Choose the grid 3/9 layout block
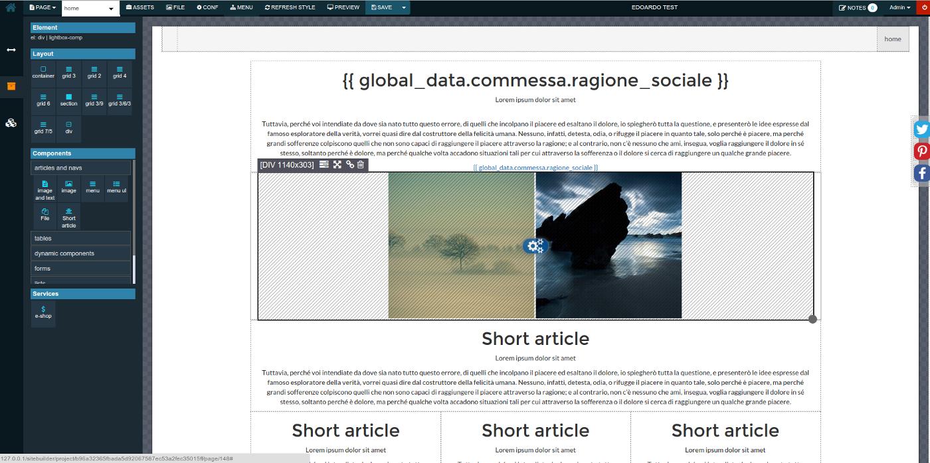Image resolution: width=930 pixels, height=463 pixels. (x=94, y=100)
